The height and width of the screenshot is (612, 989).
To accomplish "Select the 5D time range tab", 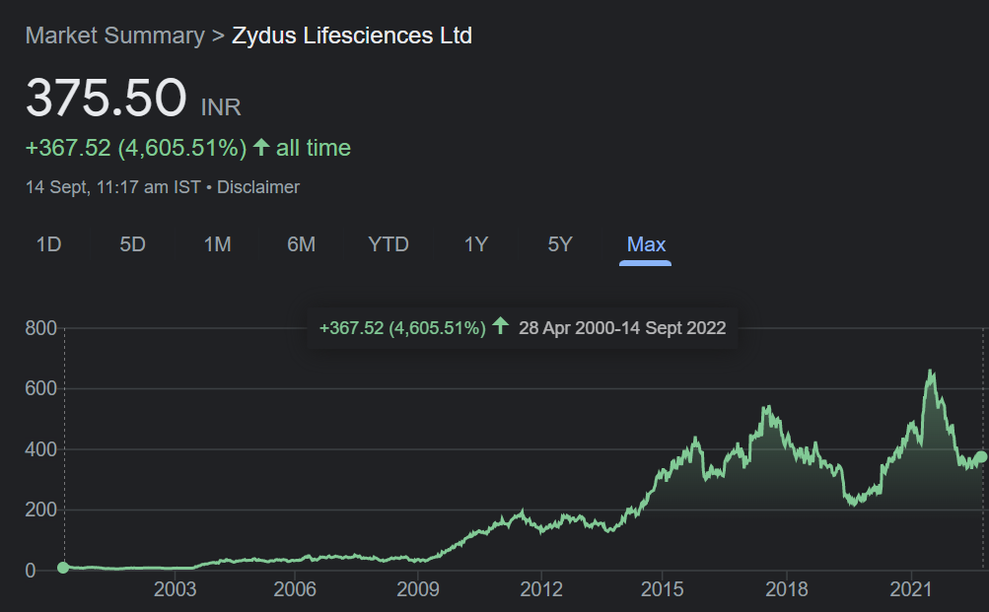I will [x=132, y=244].
